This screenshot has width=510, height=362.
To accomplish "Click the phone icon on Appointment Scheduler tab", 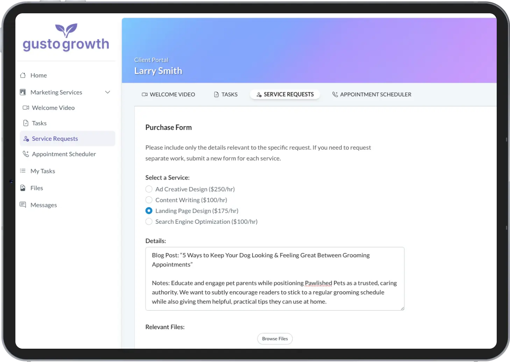I will pyautogui.click(x=335, y=94).
